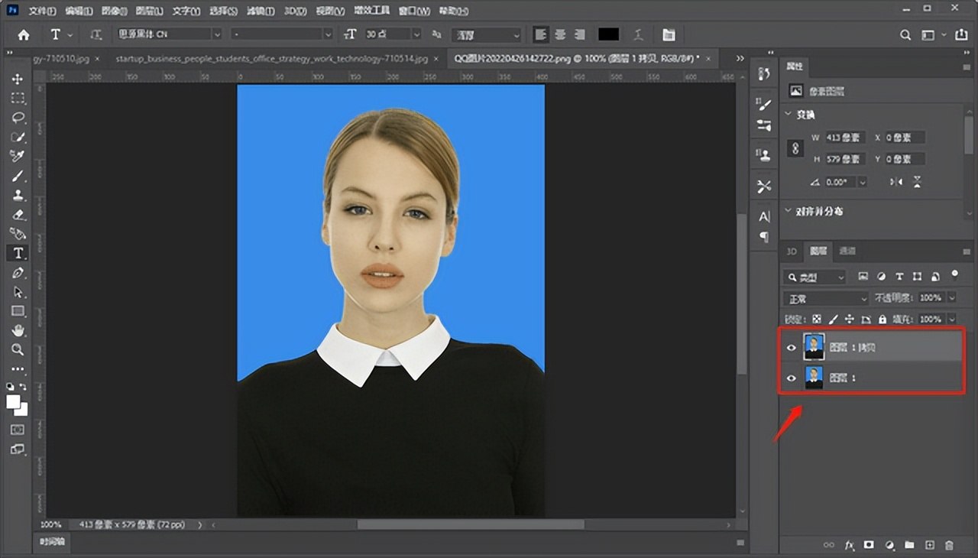
Task: Activate the Pen tool
Action: click(18, 273)
